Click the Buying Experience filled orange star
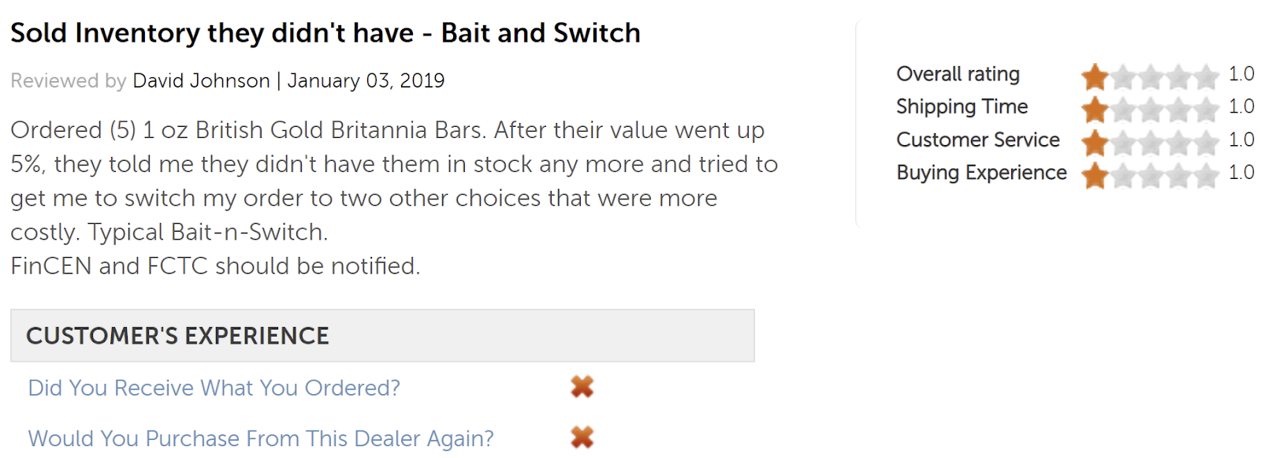The image size is (1261, 458). pyautogui.click(x=1095, y=176)
